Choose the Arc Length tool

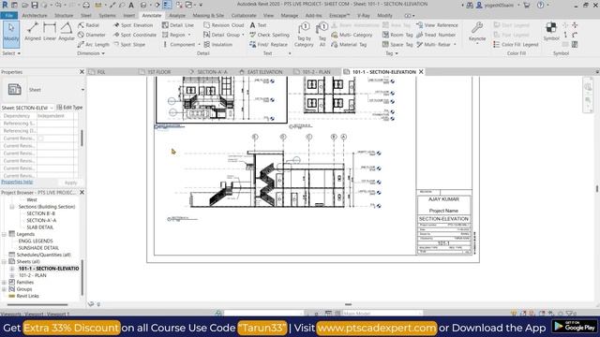(x=94, y=45)
